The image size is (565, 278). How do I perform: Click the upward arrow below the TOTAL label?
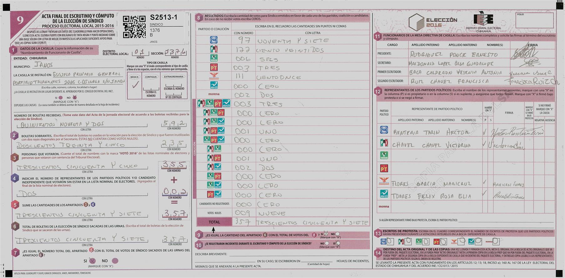tap(213, 229)
